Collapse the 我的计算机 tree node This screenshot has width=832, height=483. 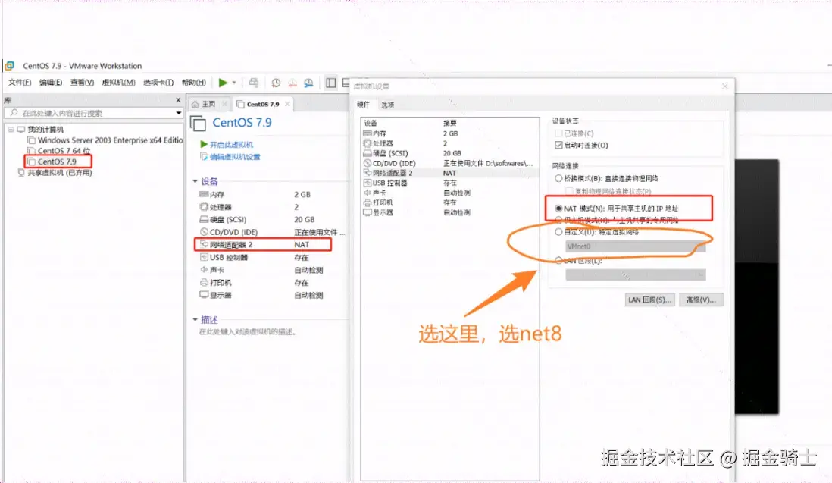pyautogui.click(x=11, y=130)
